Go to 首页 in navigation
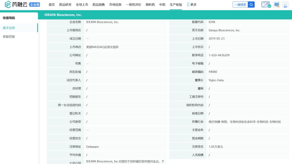 (x=52, y=5)
